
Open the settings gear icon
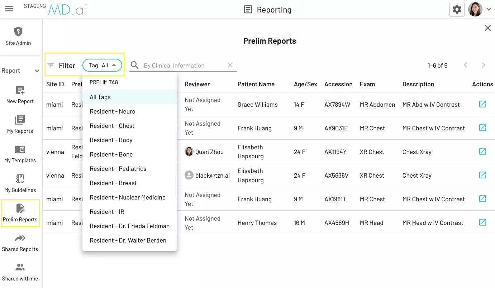(457, 9)
